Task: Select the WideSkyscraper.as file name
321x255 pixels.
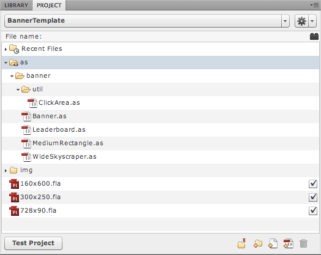Action: 64,157
